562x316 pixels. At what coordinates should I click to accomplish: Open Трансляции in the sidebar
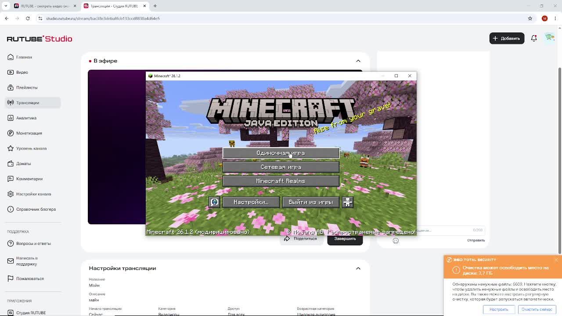coord(33,103)
